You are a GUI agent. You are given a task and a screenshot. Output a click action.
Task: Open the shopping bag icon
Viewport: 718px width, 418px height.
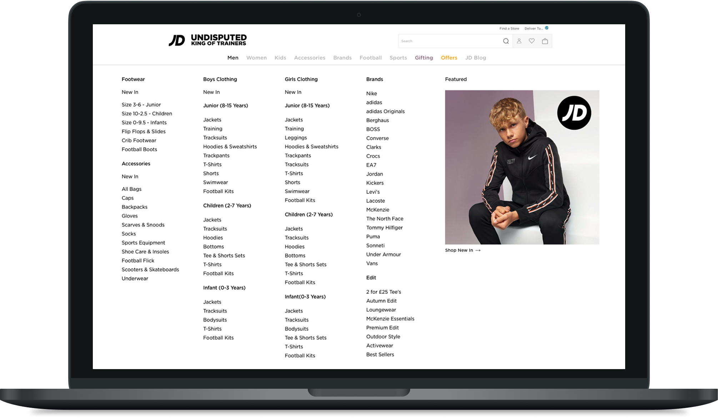point(545,41)
